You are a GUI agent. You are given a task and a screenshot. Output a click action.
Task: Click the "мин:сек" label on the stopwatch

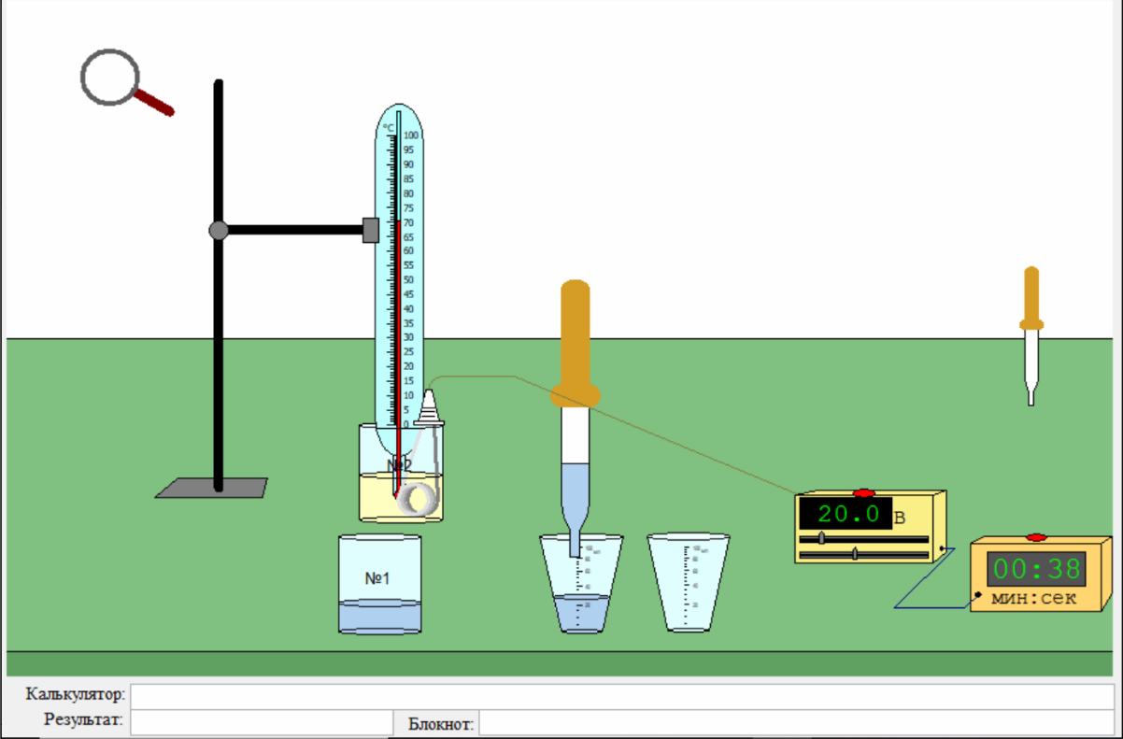pyautogui.click(x=1034, y=597)
